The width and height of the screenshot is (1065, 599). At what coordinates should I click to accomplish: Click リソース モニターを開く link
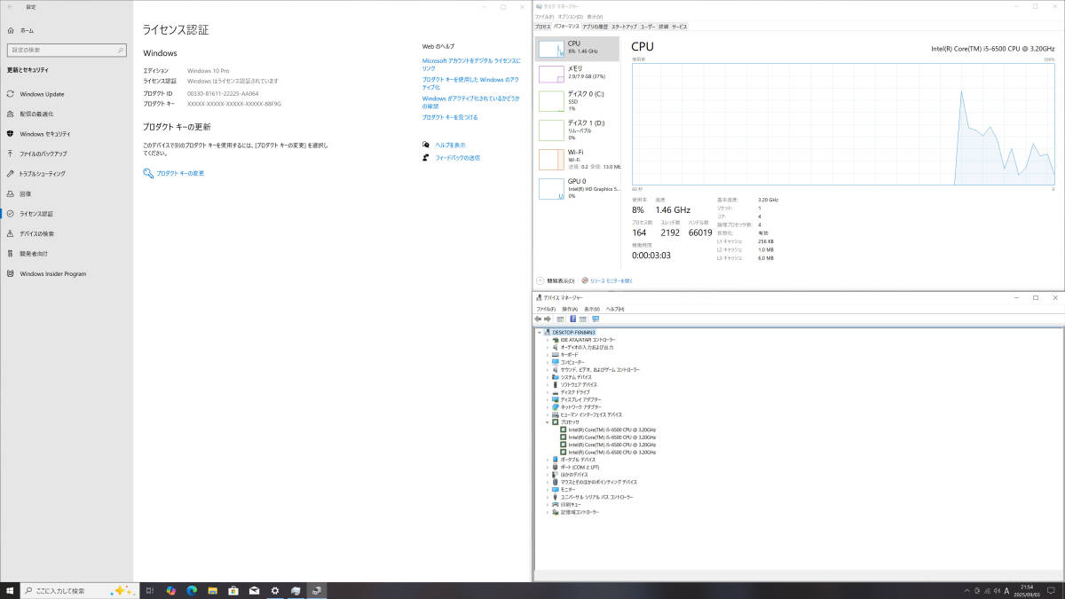611,280
